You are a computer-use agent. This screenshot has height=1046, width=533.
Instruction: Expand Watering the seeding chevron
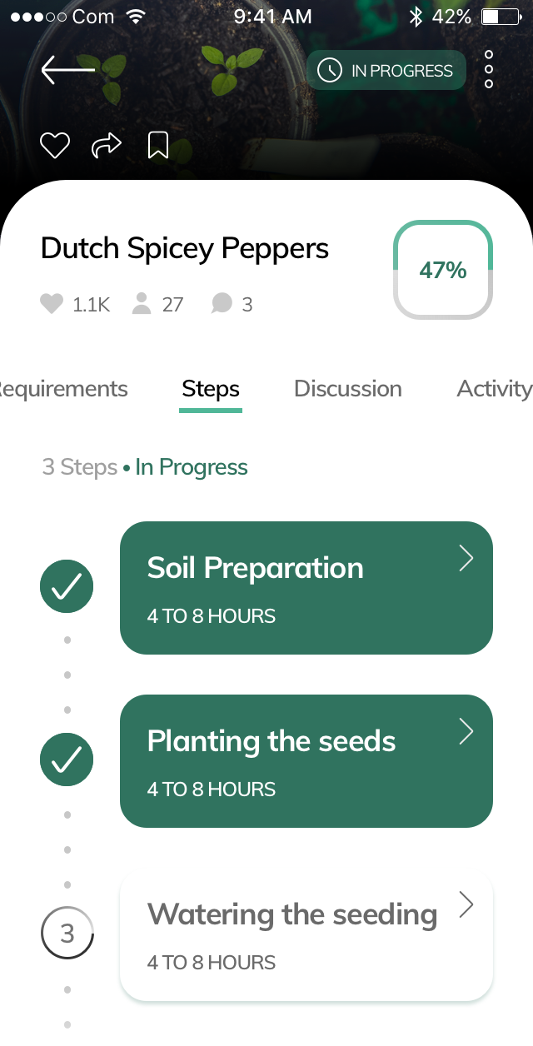pyautogui.click(x=466, y=904)
